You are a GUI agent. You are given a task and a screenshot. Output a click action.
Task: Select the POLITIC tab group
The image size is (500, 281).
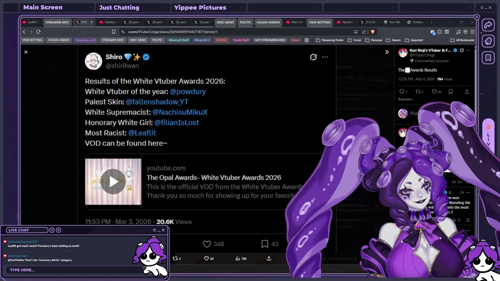click(x=245, y=22)
